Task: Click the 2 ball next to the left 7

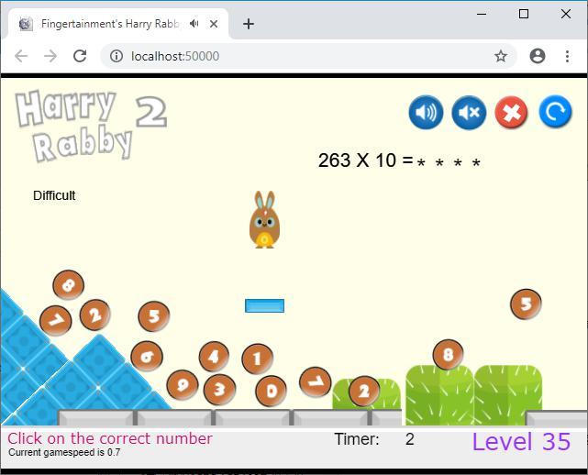Action: click(x=94, y=315)
